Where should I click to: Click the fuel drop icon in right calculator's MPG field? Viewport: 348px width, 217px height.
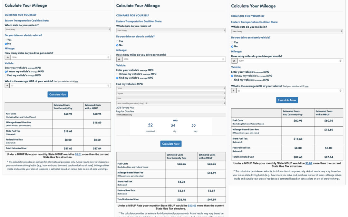(234, 91)
